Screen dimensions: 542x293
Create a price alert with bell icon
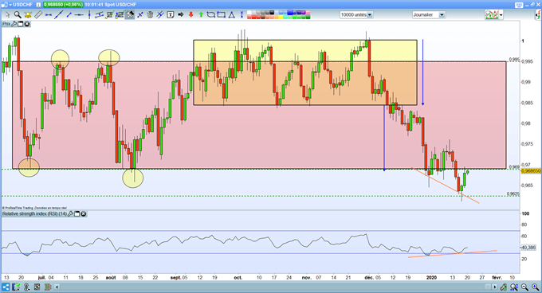click(28, 15)
